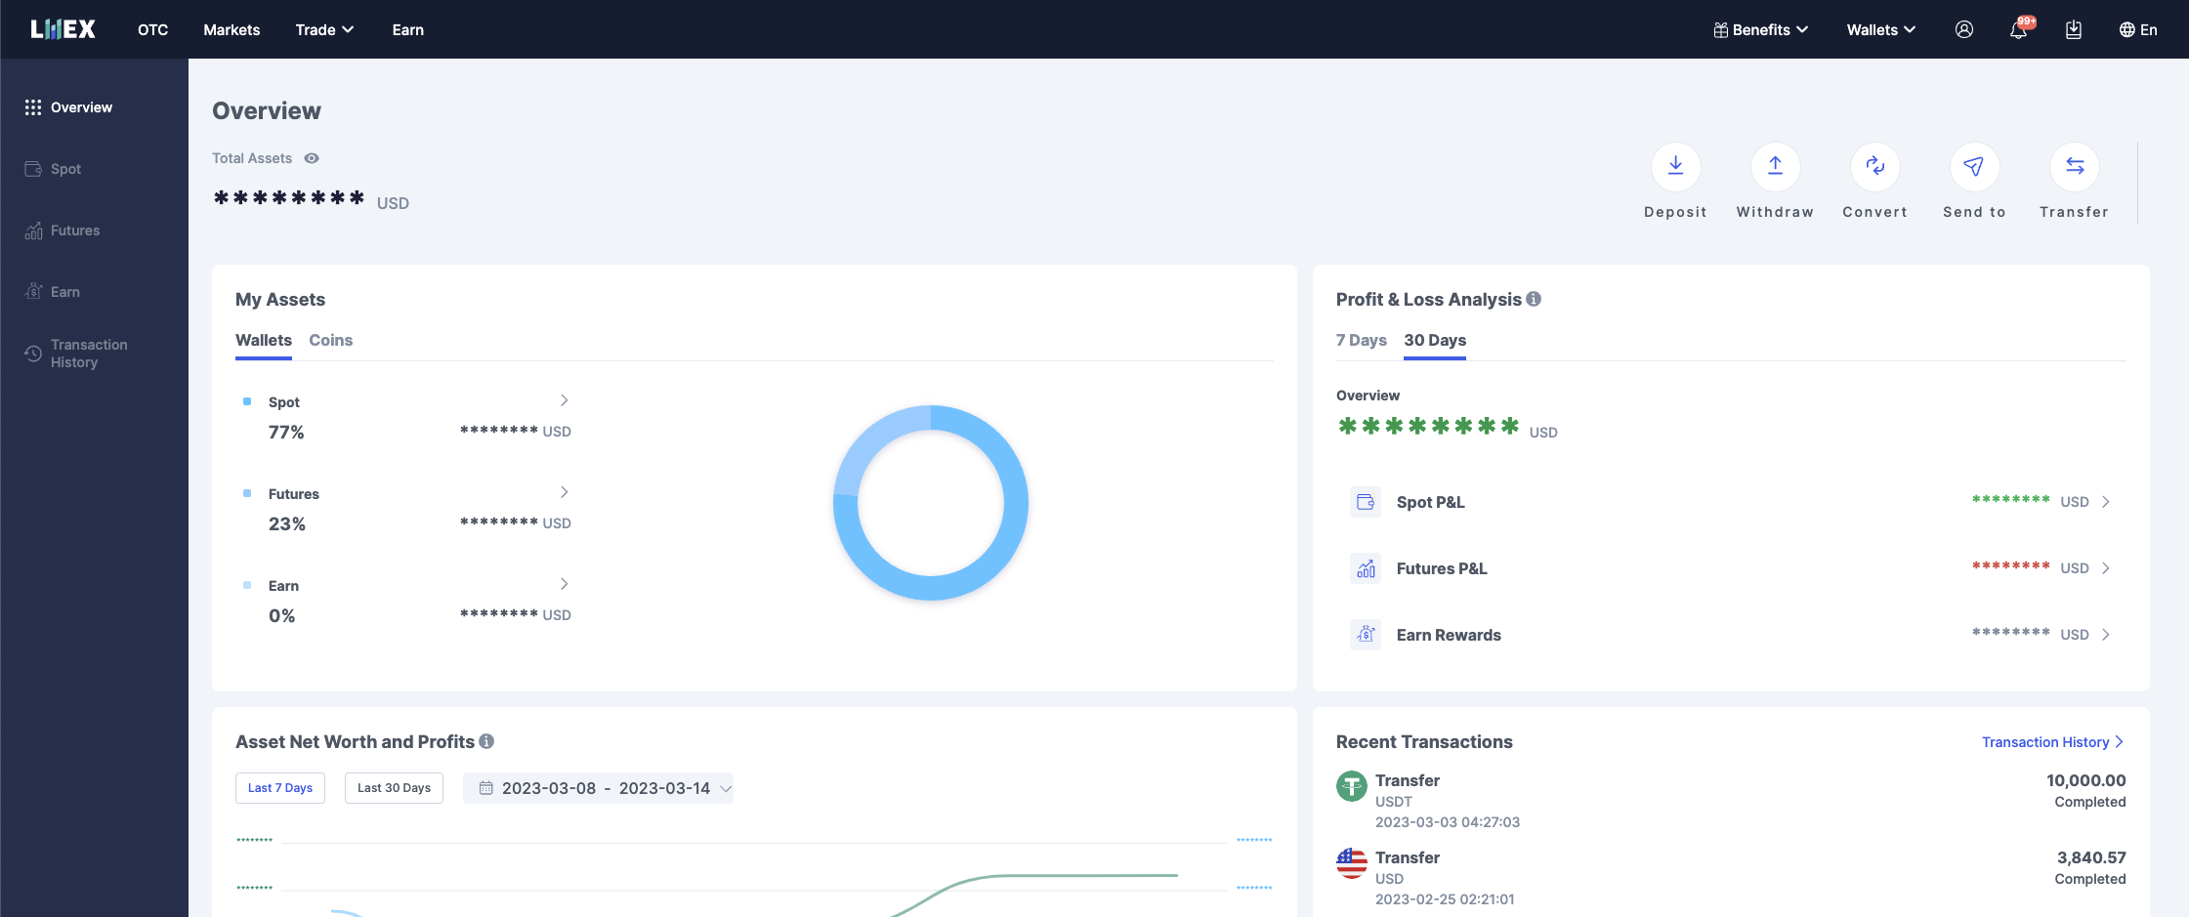Image resolution: width=2189 pixels, height=917 pixels.
Task: Click the Earn legend color square
Action: click(x=247, y=585)
